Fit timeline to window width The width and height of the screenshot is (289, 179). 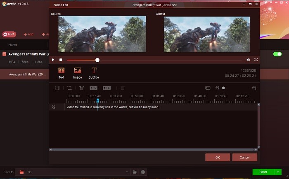click(x=208, y=88)
